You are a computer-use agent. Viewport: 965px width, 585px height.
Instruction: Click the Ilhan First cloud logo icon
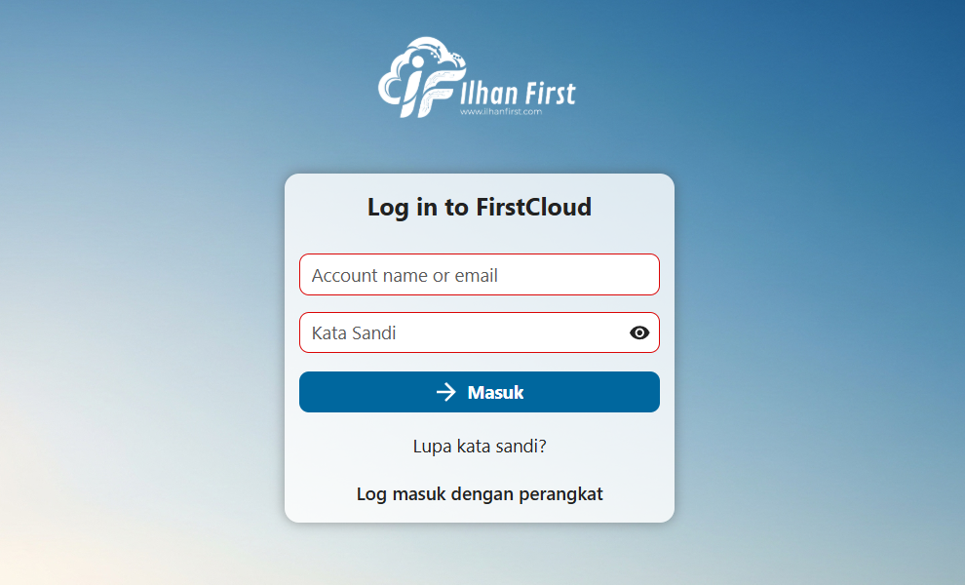coord(416,78)
